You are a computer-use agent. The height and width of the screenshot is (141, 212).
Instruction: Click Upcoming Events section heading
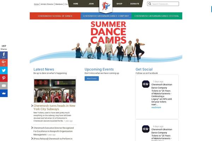click(99, 69)
